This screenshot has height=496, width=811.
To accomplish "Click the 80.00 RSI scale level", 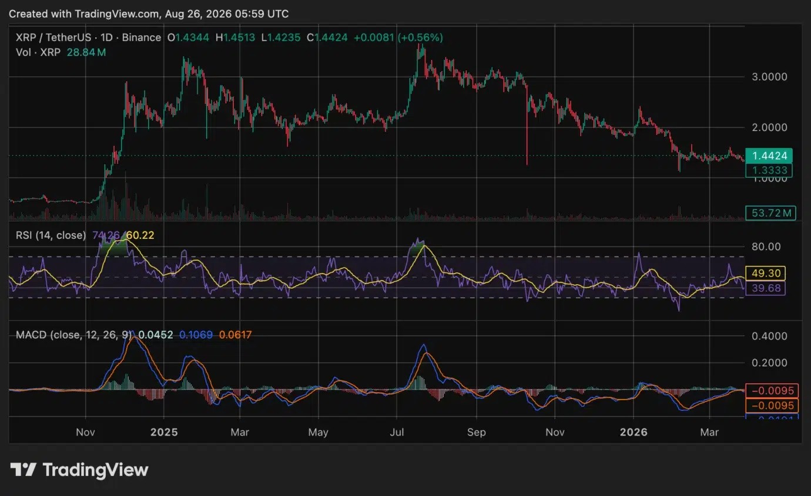I will (765, 247).
